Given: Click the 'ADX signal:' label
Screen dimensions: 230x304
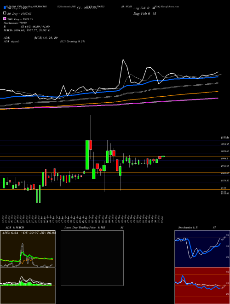Looking at the screenshot, I should click(x=11, y=41).
